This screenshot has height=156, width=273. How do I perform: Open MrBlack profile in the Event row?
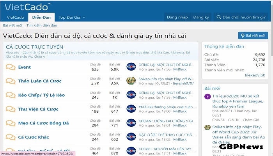click(x=180, y=69)
